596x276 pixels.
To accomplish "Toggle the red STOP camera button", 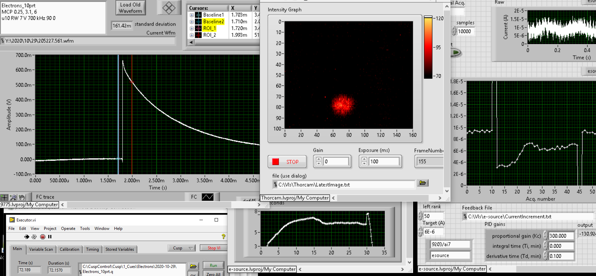I will click(x=287, y=162).
